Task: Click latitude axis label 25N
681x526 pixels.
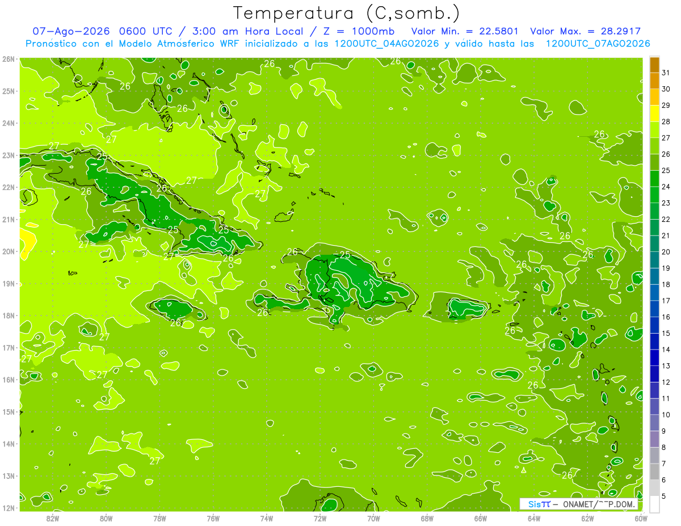Action: (9, 91)
